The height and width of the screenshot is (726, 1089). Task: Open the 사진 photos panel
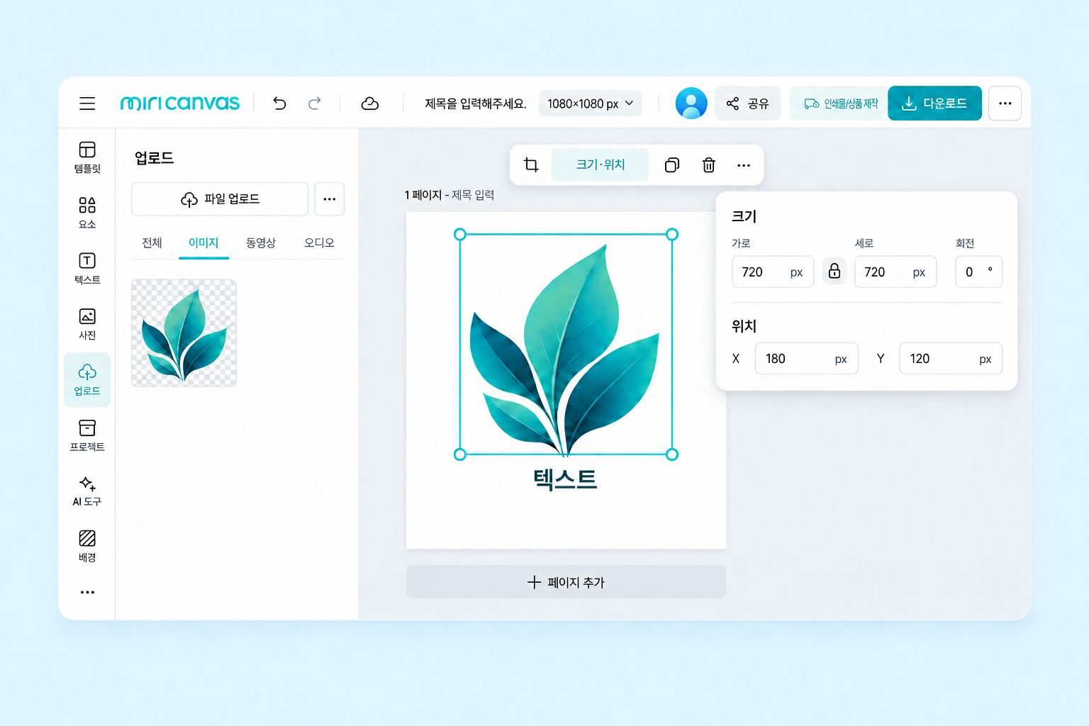(x=87, y=324)
